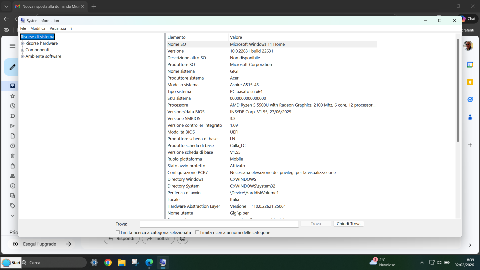Open Google Contacts side panel icon

point(470,117)
